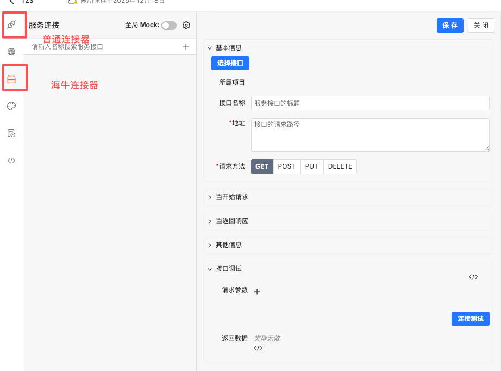Open the palette theme icon
The height and width of the screenshot is (371, 501).
point(11,106)
